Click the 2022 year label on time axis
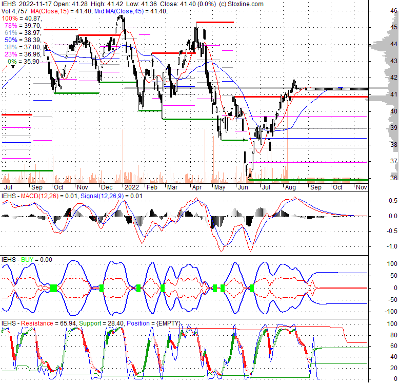Image resolution: width=399 pixels, height=383 pixels. pos(132,187)
